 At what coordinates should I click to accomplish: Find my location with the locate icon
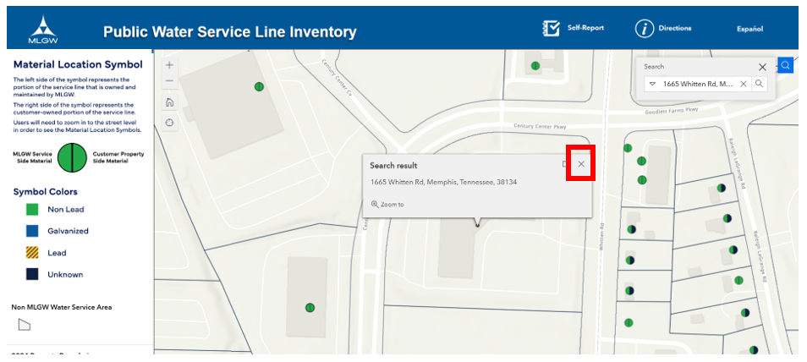point(170,123)
